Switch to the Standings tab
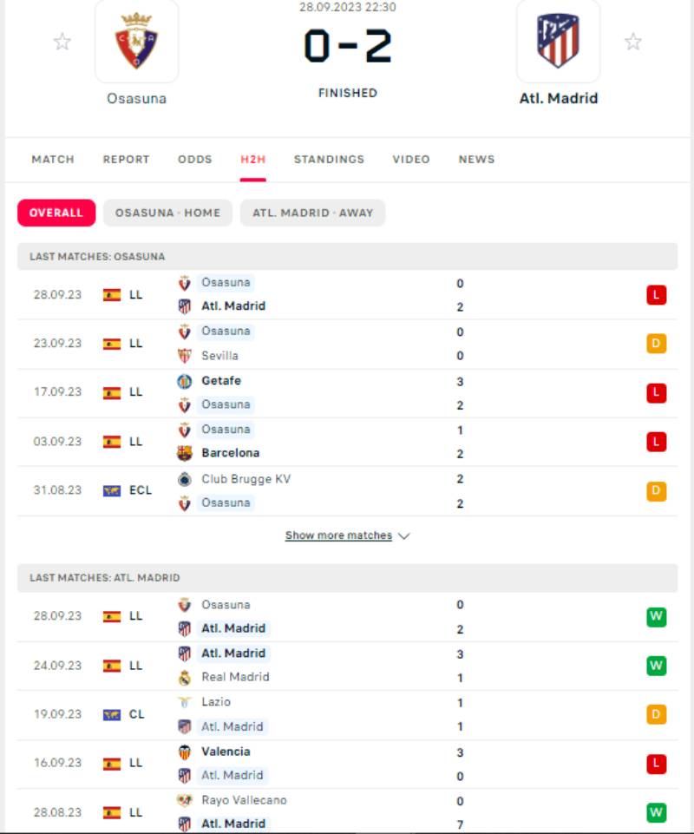 [329, 160]
